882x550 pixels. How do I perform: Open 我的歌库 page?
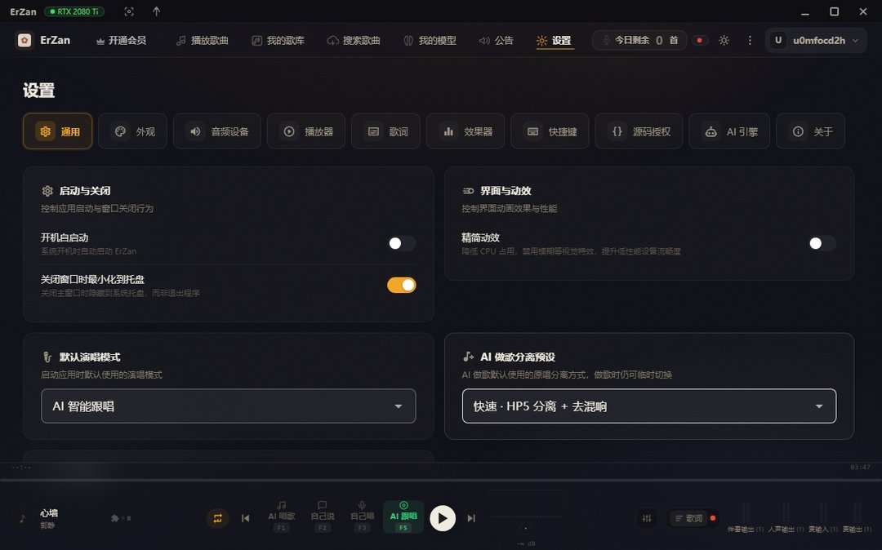coord(278,41)
